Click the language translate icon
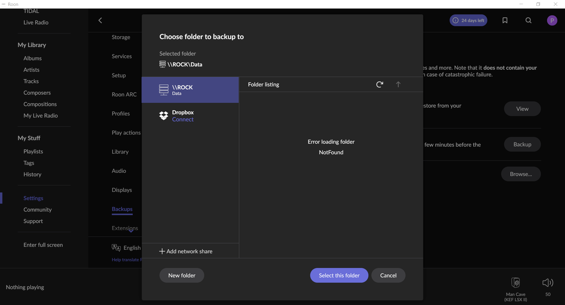The height and width of the screenshot is (305, 565). (116, 248)
